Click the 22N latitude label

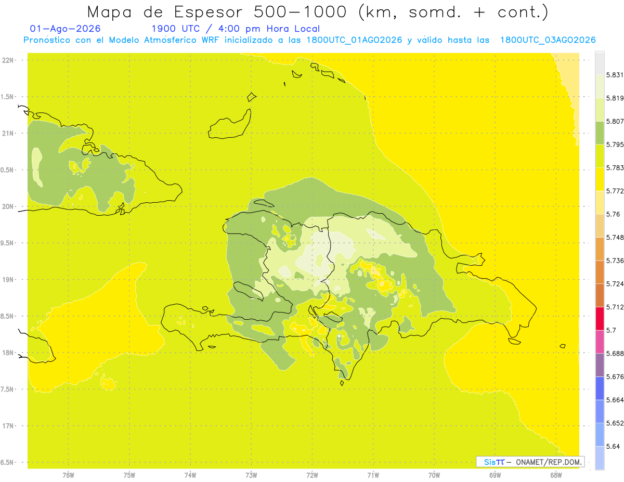pos(7,60)
